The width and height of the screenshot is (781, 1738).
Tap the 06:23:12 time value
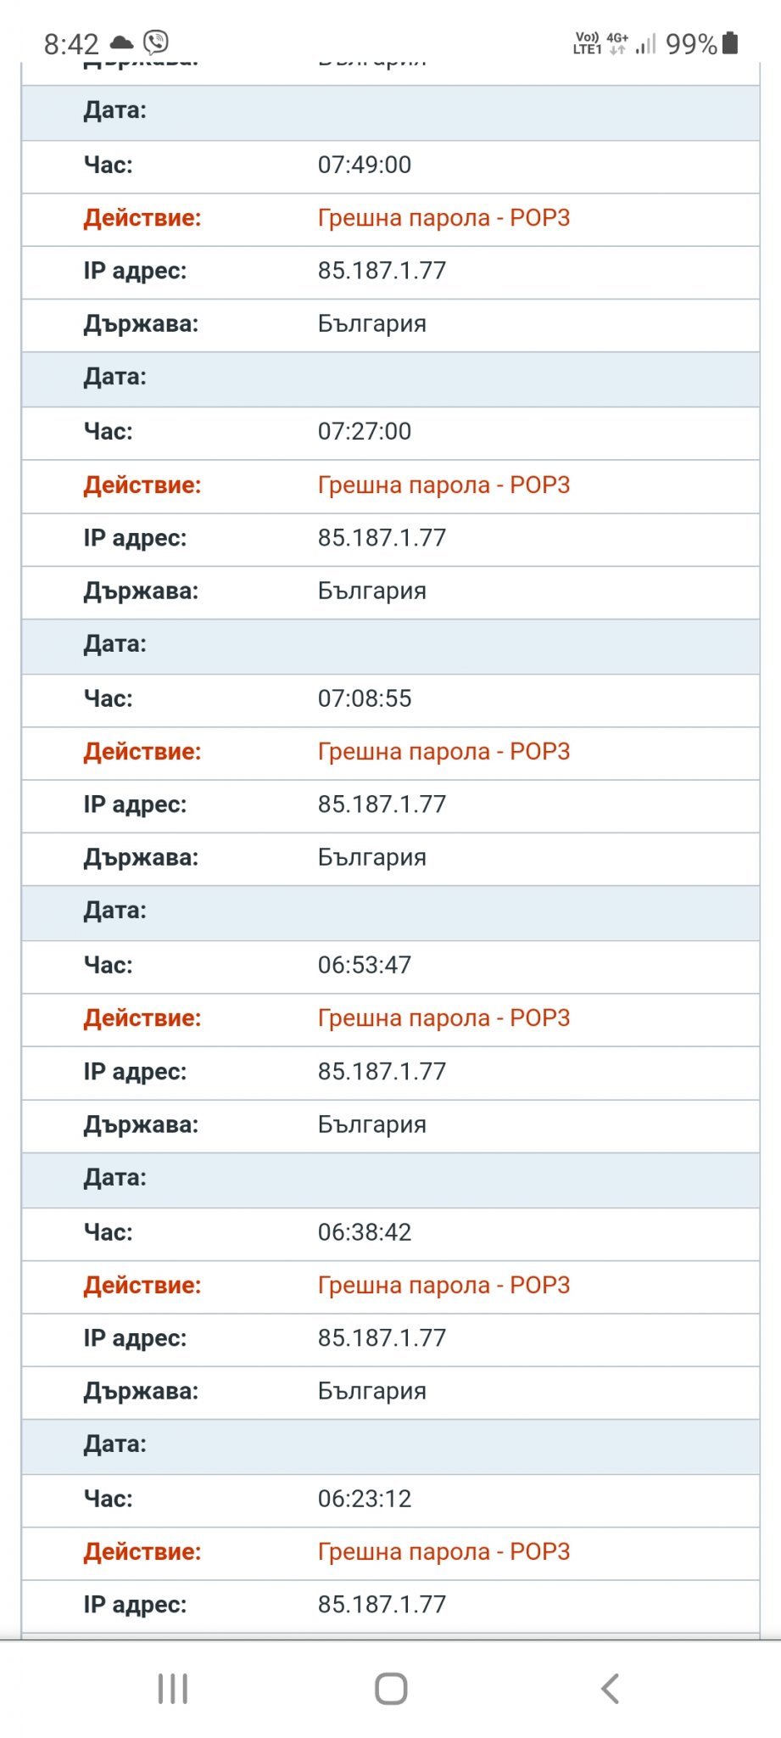365,1499
